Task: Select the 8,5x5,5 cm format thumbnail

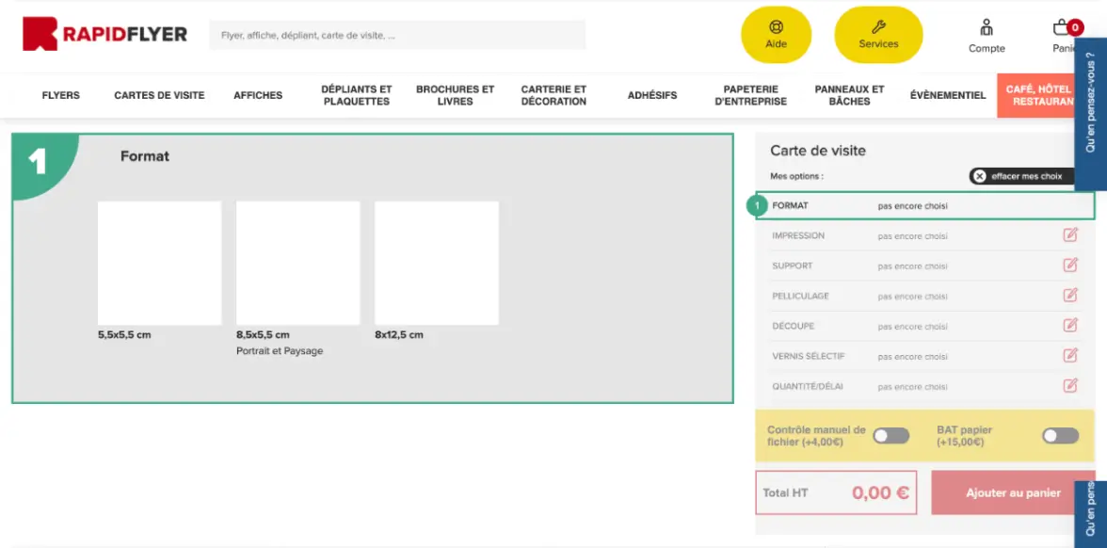Action: click(297, 263)
